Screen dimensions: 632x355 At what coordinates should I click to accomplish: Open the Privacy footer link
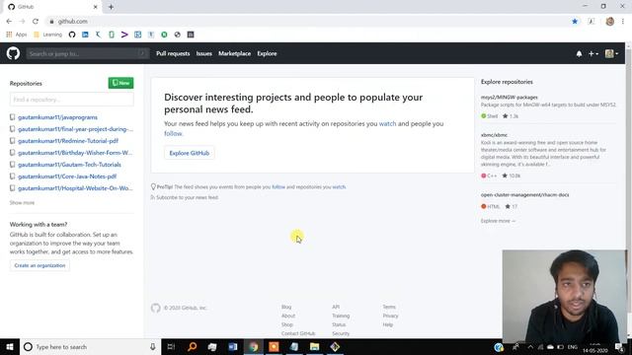(x=391, y=316)
